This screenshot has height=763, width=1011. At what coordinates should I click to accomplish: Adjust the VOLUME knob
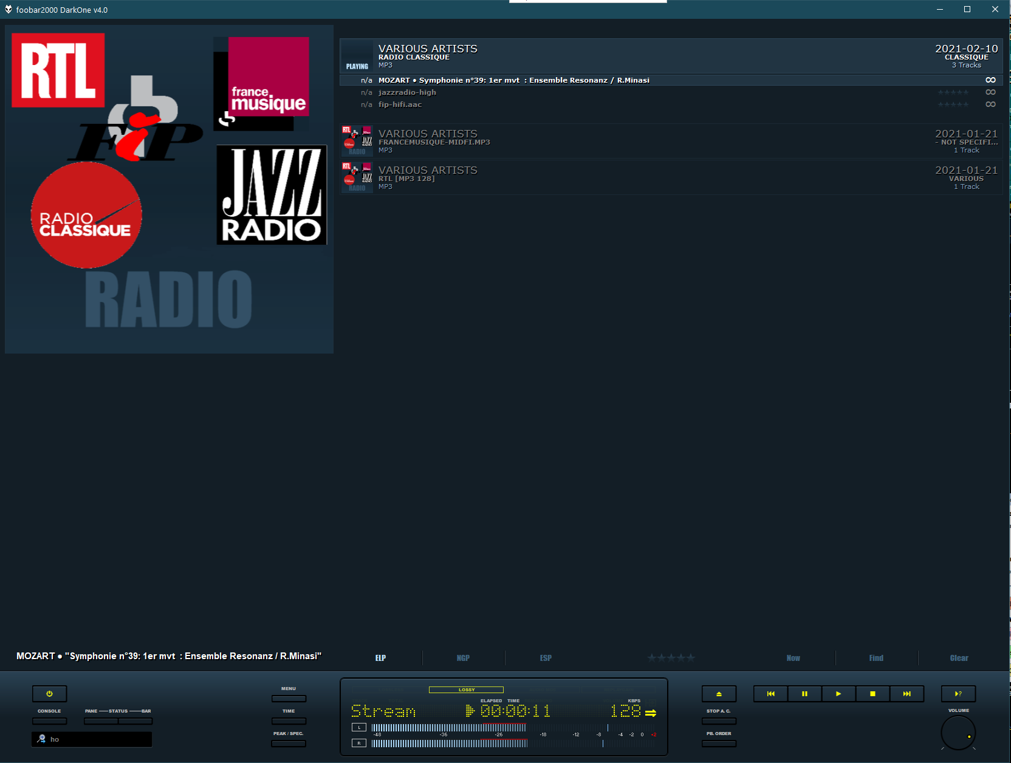pyautogui.click(x=958, y=733)
